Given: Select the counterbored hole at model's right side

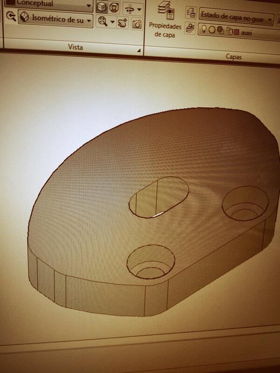Looking at the screenshot, I should (x=245, y=204).
